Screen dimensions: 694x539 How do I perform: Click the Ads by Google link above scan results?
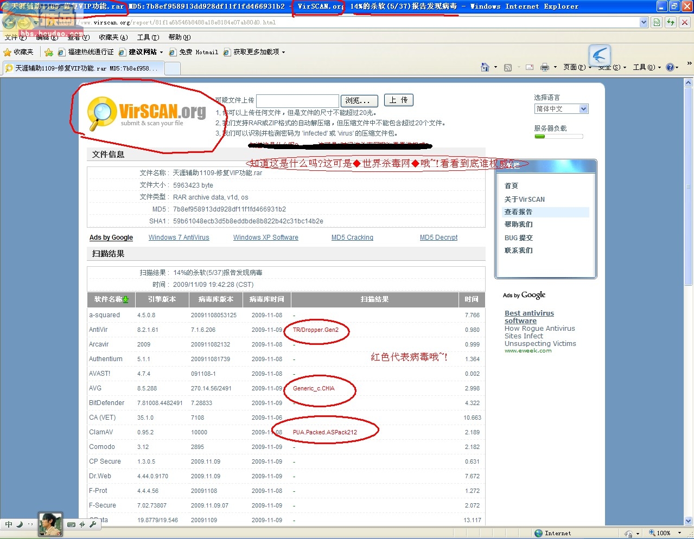(x=111, y=238)
